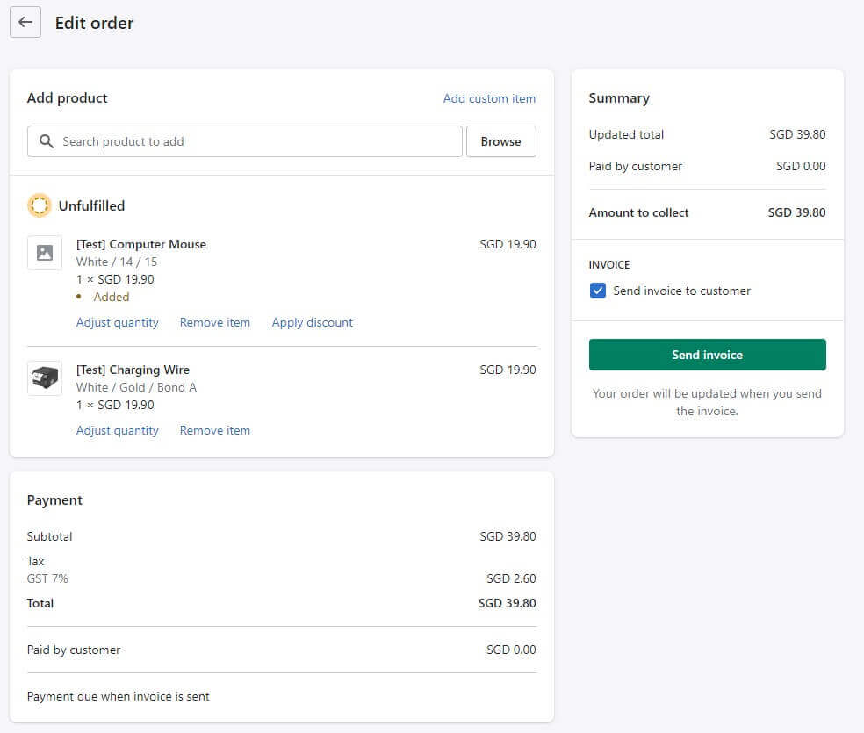Adjust quantity for Computer Mouse

coord(118,323)
